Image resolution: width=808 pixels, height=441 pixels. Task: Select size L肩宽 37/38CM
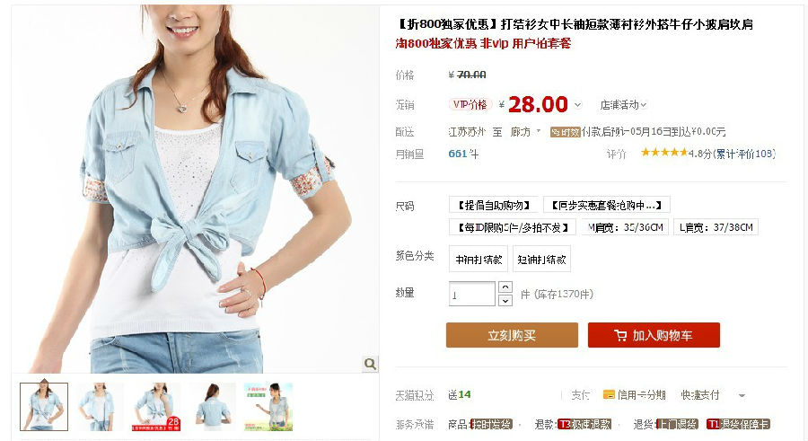(x=716, y=227)
